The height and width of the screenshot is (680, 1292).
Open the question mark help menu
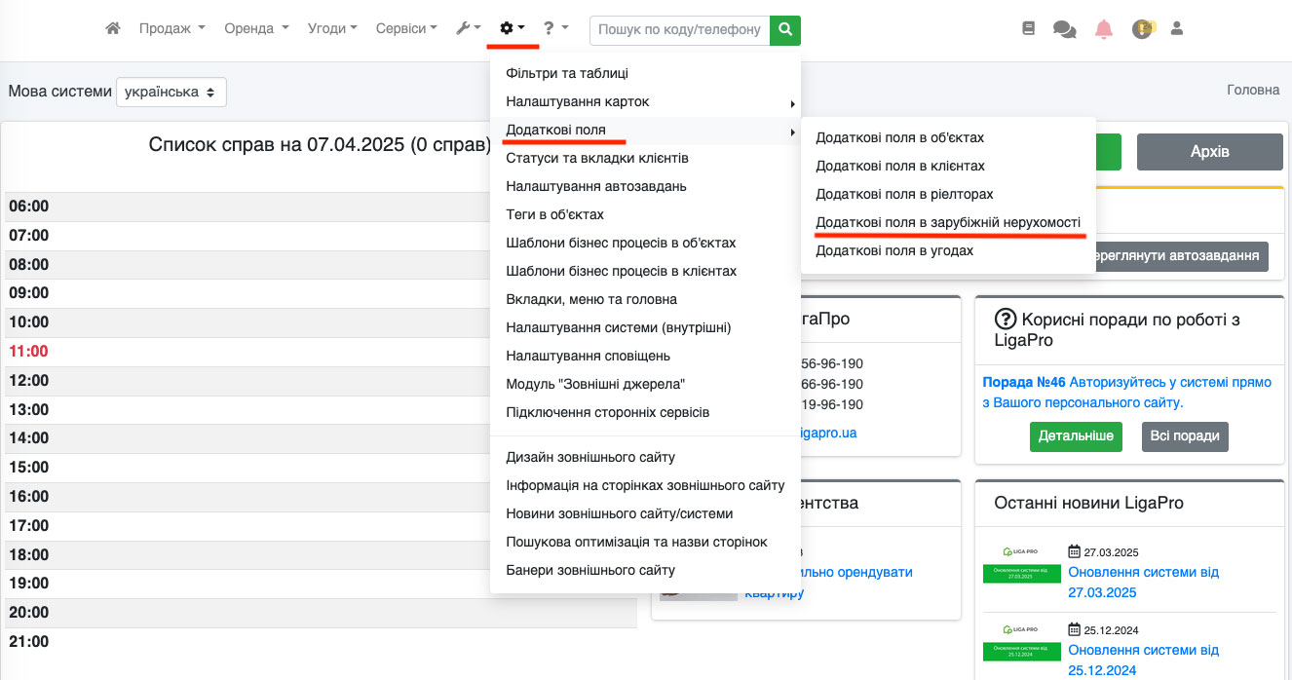(x=555, y=29)
